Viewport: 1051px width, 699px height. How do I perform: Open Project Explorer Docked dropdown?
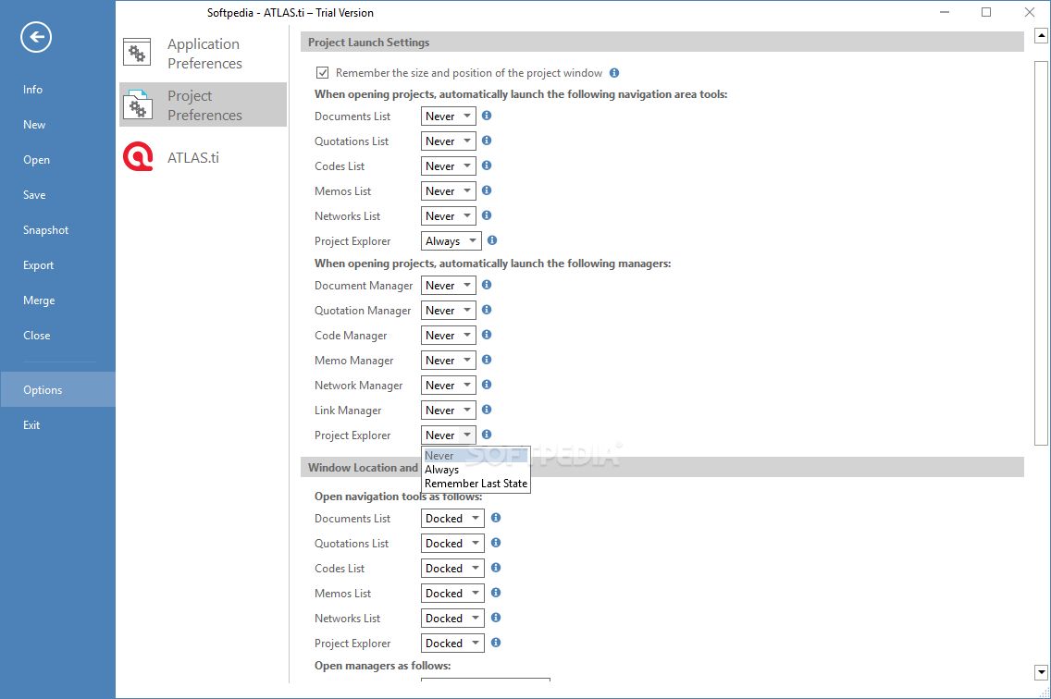(452, 643)
